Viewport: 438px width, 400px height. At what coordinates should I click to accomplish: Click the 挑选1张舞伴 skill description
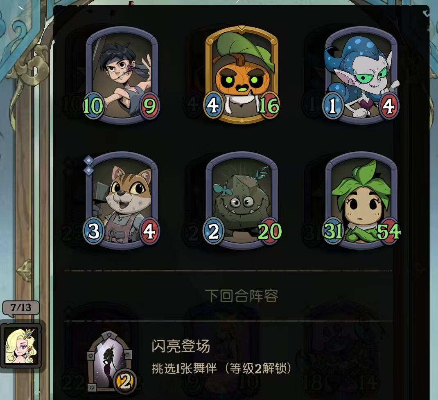tap(184, 369)
